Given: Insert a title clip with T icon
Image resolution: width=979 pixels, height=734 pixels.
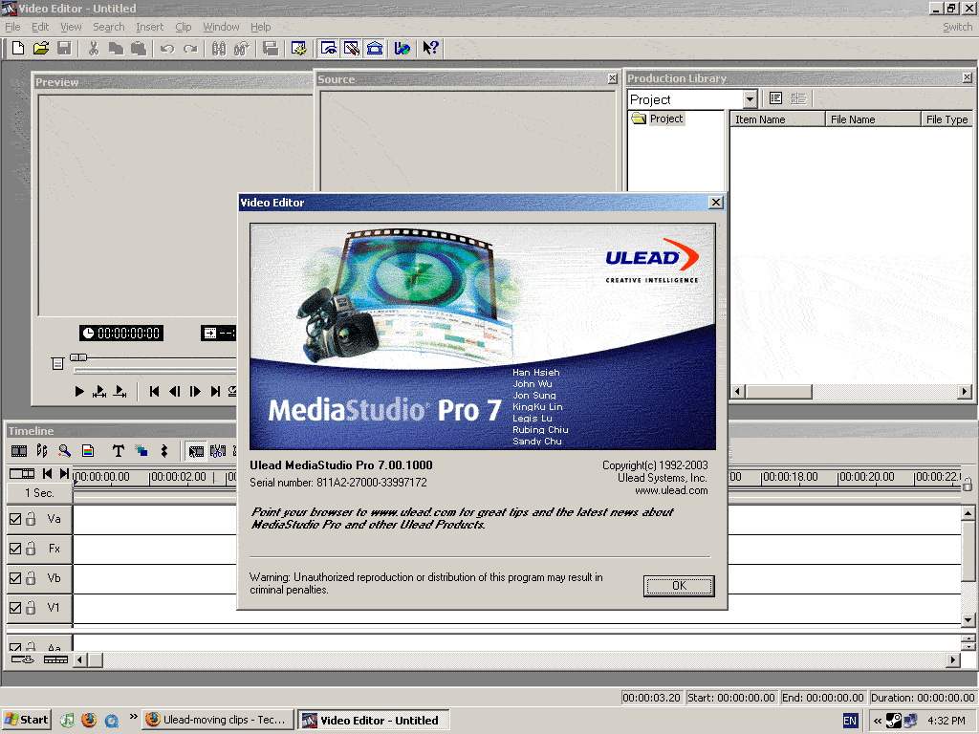Looking at the screenshot, I should click(118, 451).
